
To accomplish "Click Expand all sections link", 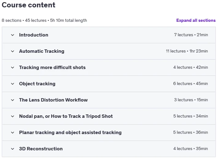I will click(196, 21).
